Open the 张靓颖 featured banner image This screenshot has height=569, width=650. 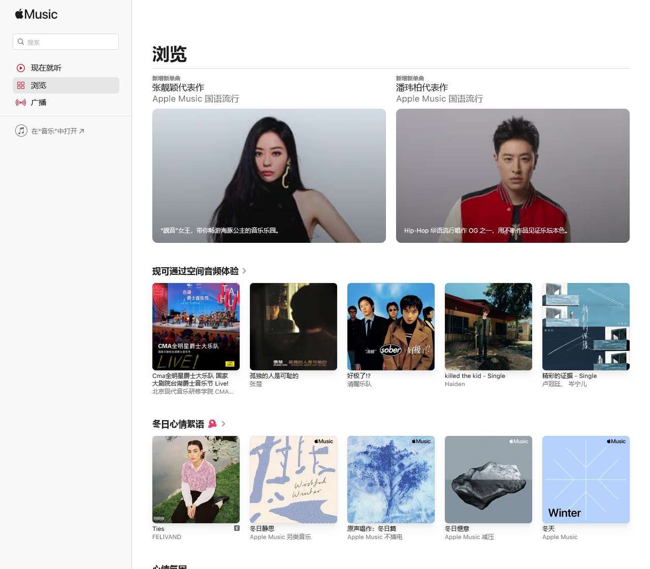pyautogui.click(x=269, y=176)
